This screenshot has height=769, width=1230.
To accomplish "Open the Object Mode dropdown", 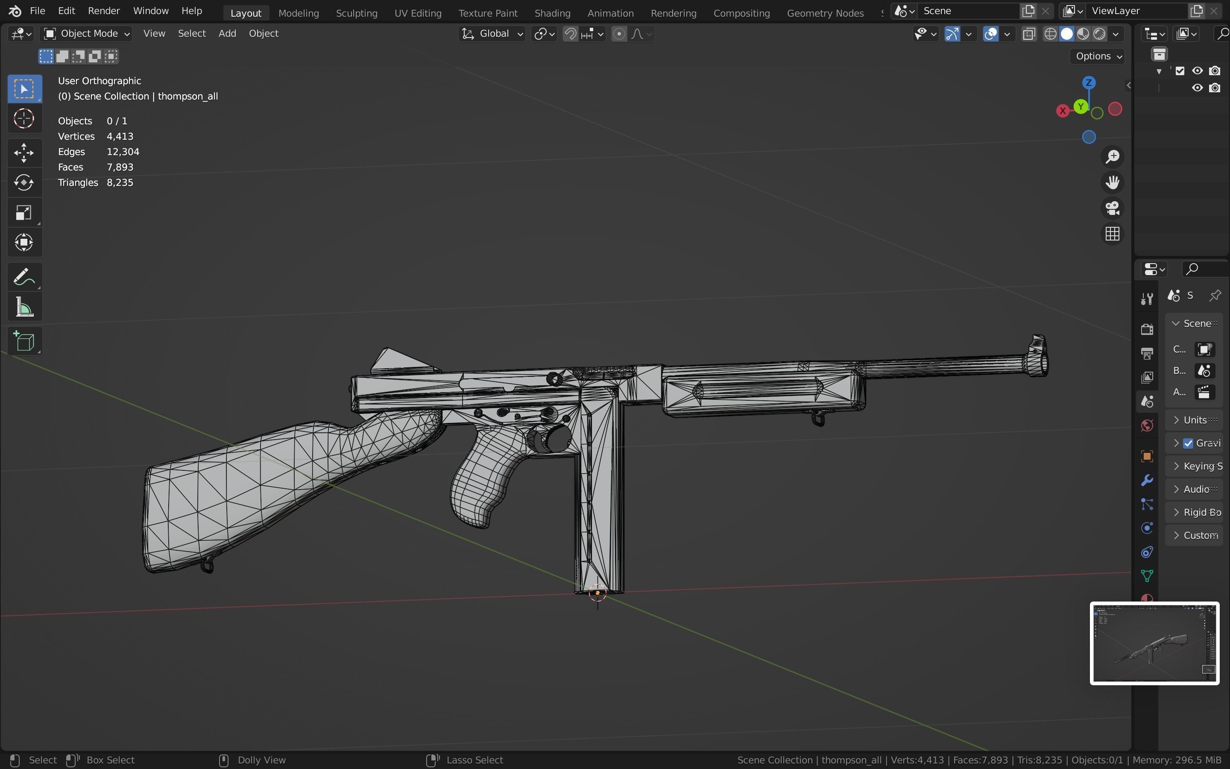I will [86, 34].
